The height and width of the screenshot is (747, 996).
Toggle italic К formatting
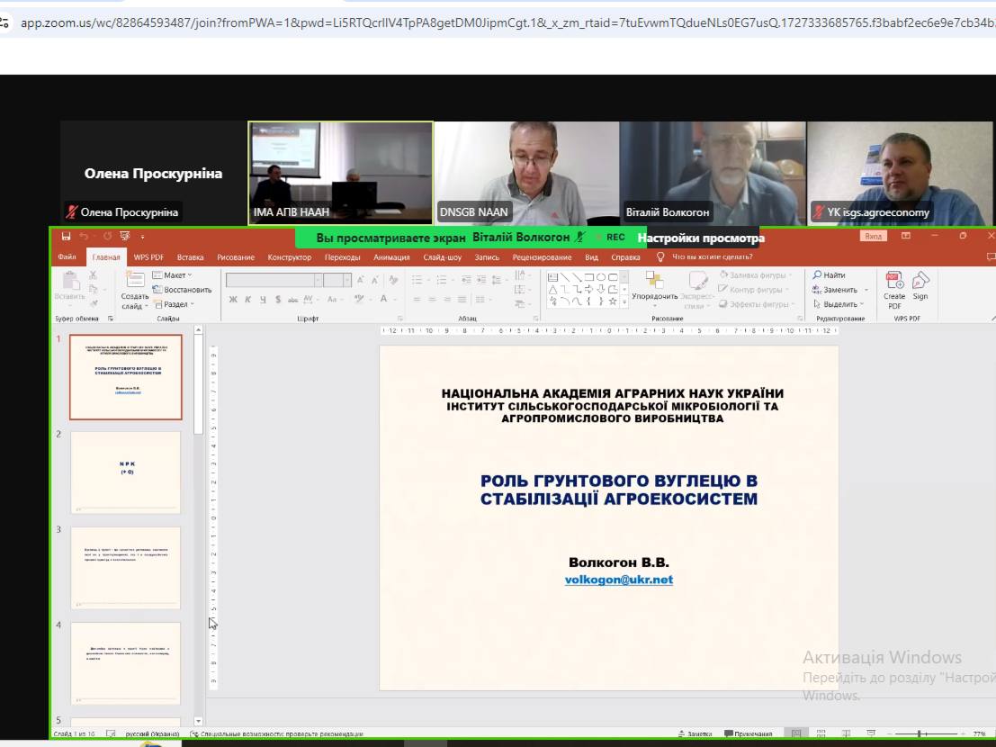coord(247,299)
